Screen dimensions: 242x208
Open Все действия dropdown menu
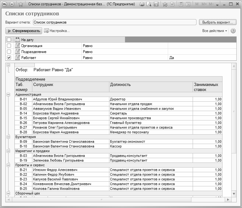click(215, 31)
